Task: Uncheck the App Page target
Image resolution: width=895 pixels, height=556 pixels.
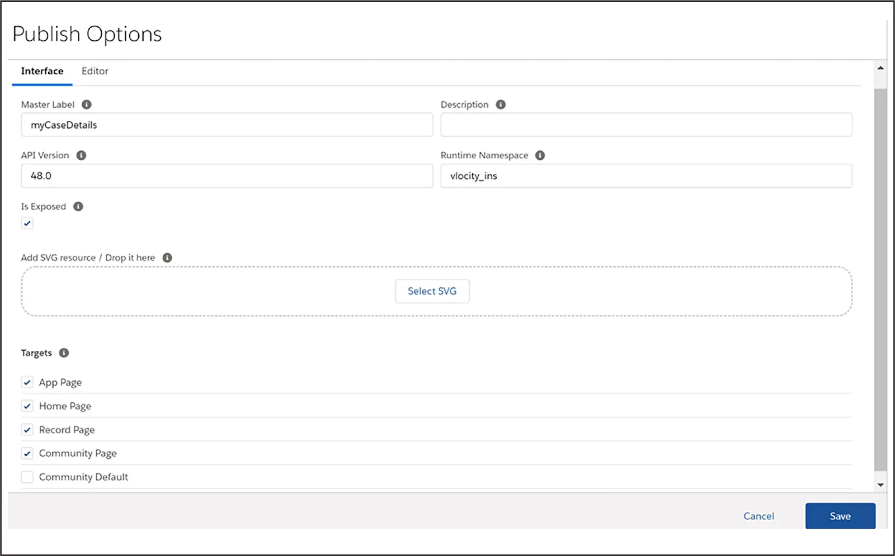Action: [x=27, y=382]
